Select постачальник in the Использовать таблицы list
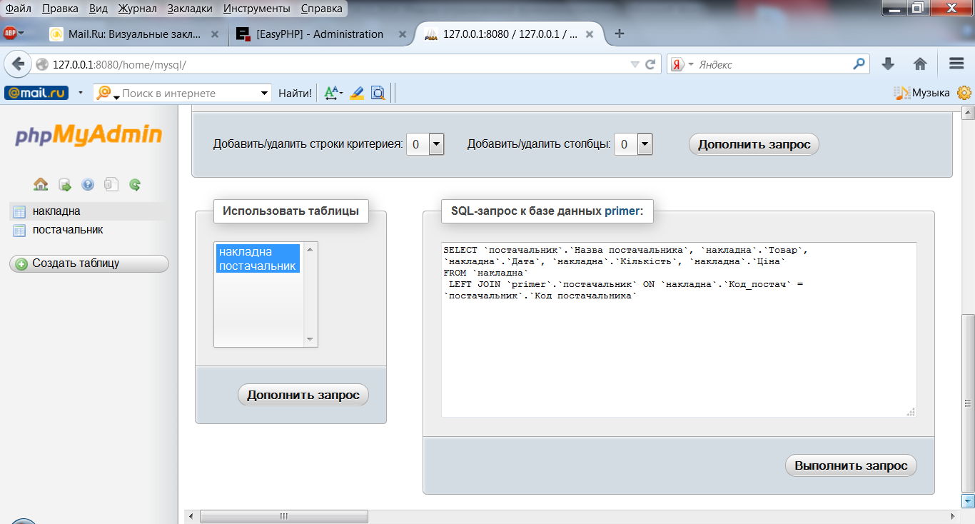The image size is (975, 524). [x=258, y=266]
